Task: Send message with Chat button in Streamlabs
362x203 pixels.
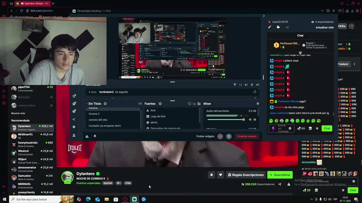Action: pos(327,129)
